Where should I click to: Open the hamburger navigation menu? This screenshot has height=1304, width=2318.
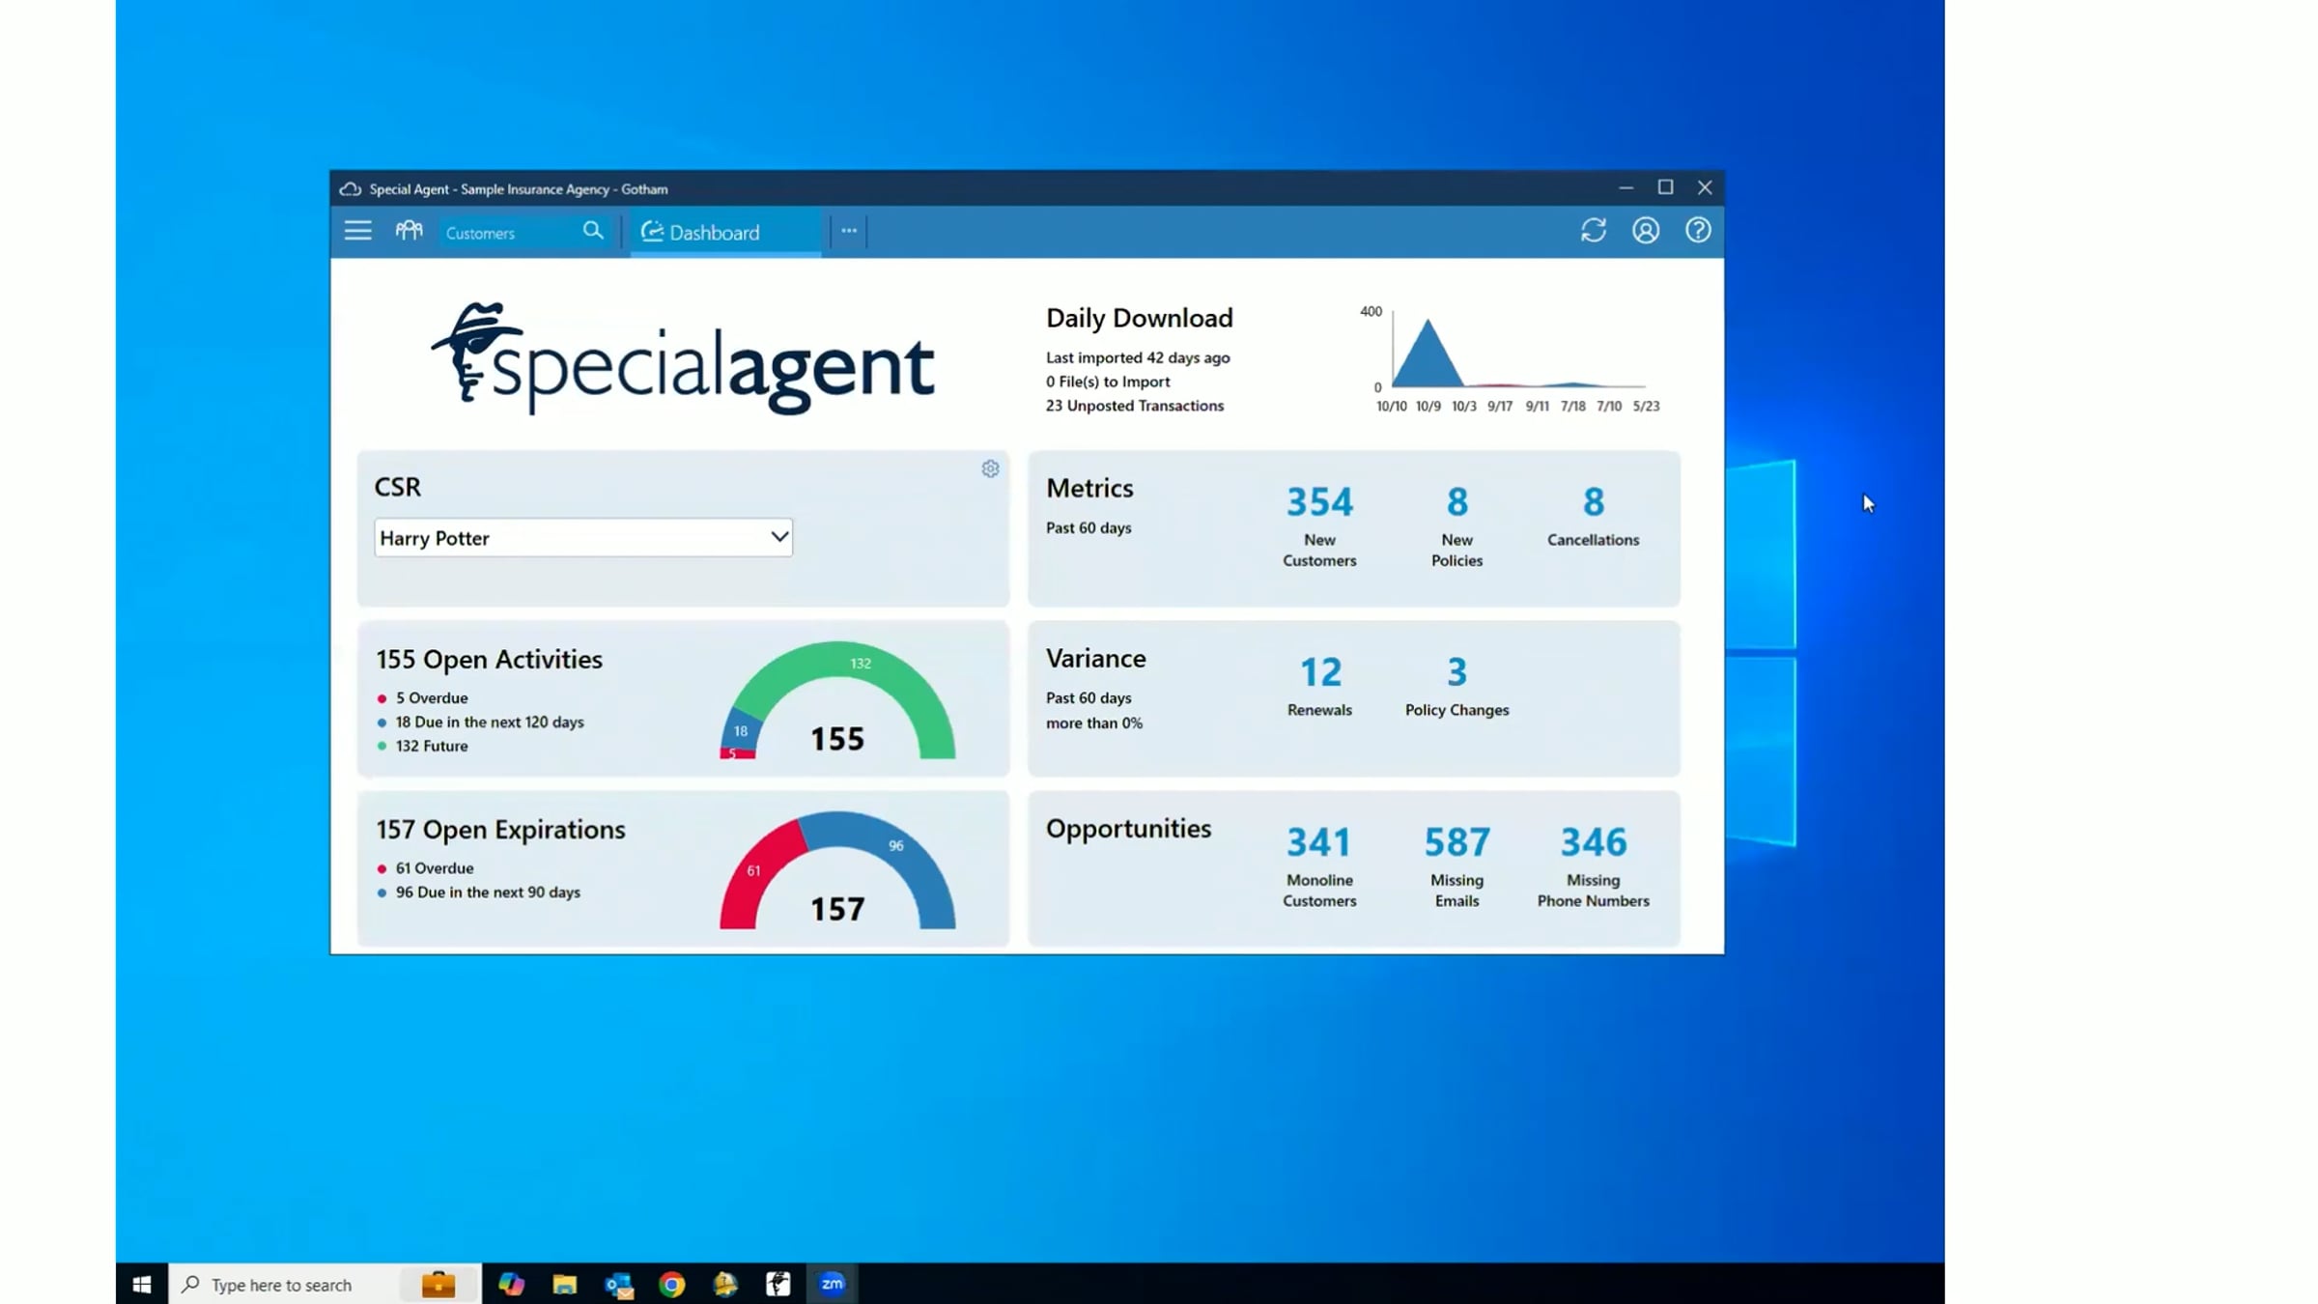[x=357, y=231]
